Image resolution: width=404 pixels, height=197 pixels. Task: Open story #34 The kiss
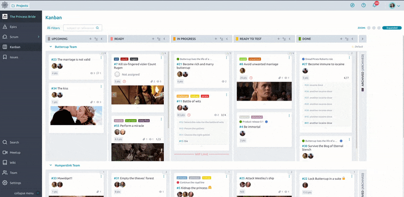[60, 88]
